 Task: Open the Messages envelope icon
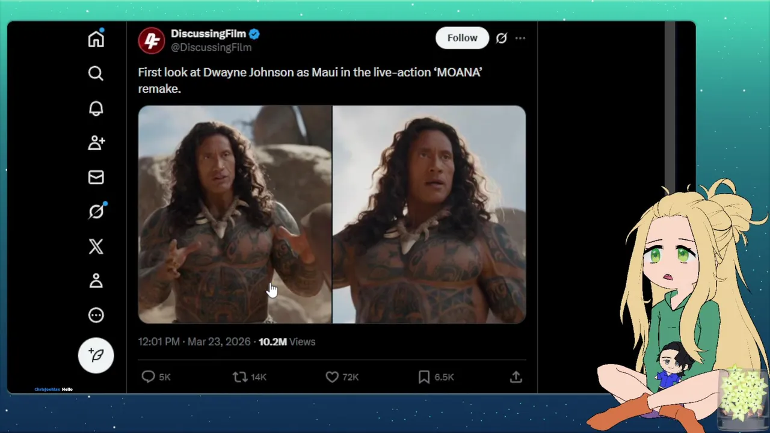(x=96, y=177)
